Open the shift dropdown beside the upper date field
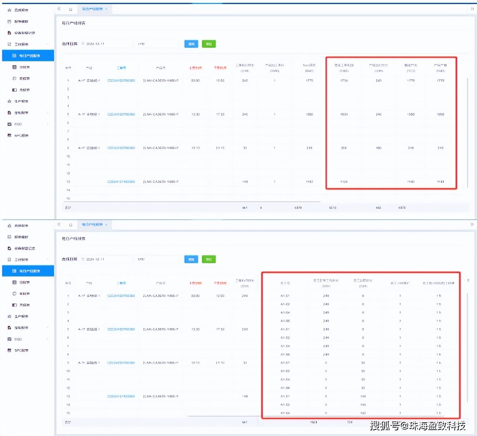This screenshot has height=436, width=477. (x=158, y=44)
